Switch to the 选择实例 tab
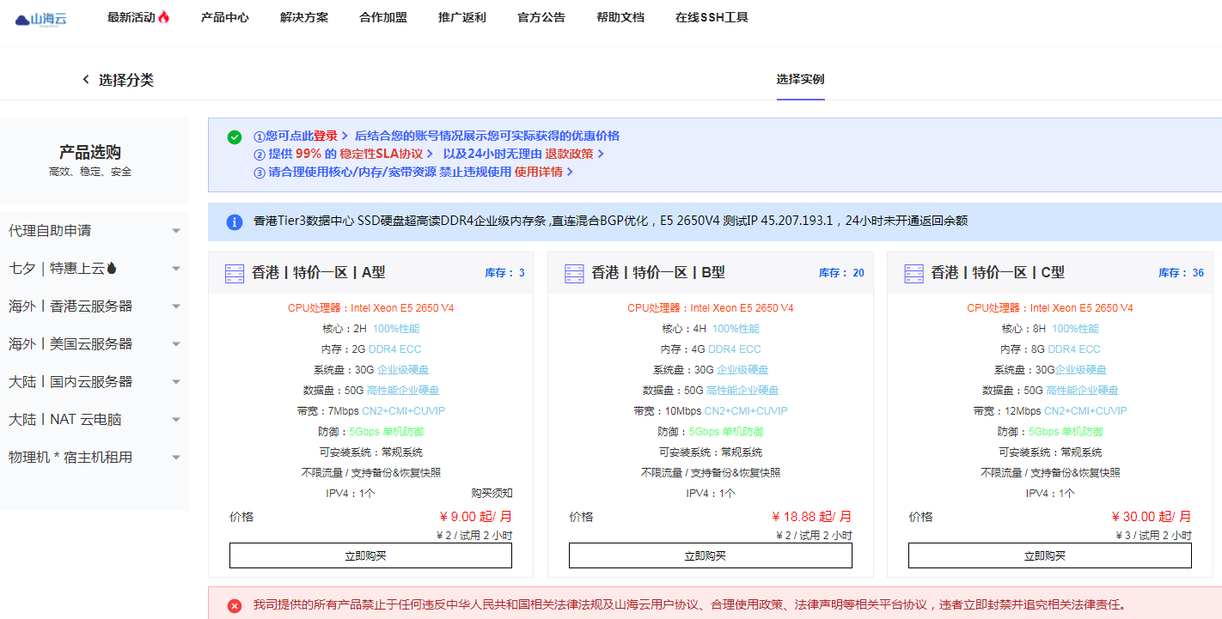 [x=800, y=76]
